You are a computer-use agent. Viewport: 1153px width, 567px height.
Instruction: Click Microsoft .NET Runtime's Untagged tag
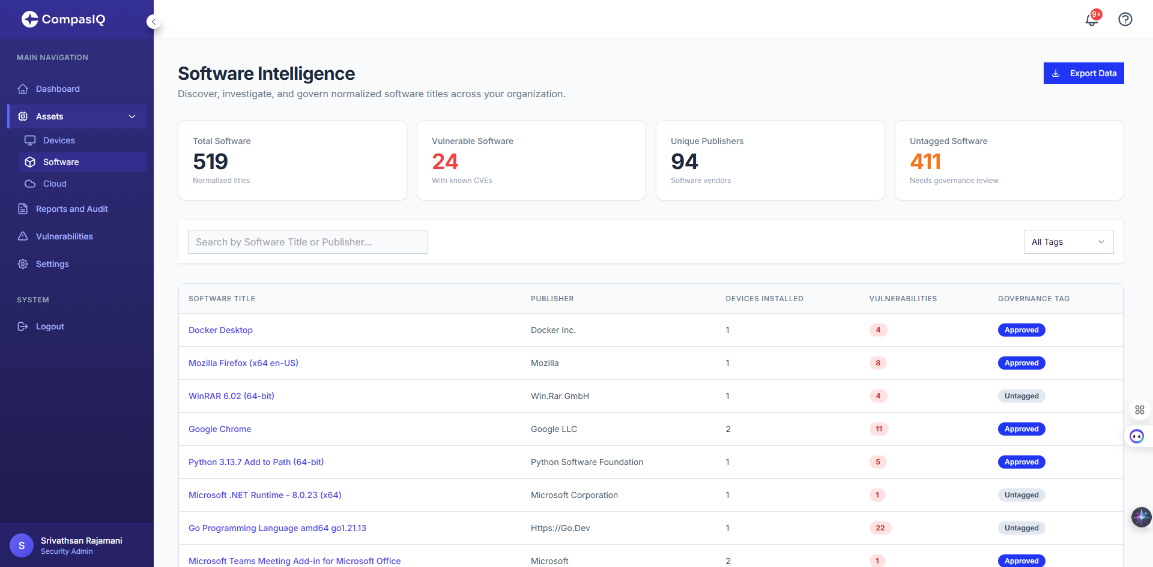tap(1021, 495)
